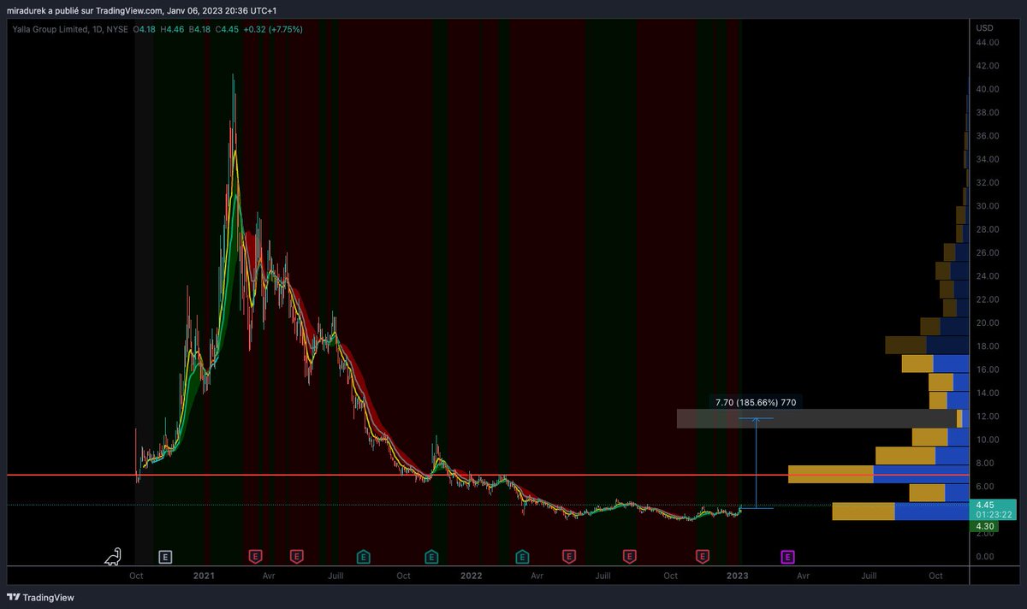The image size is (1027, 609).
Task: Click the 44.00 price axis label
Action: 988,42
